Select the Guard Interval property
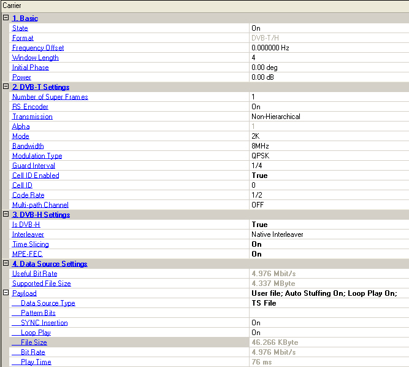The width and height of the screenshot is (409, 367). [34, 166]
